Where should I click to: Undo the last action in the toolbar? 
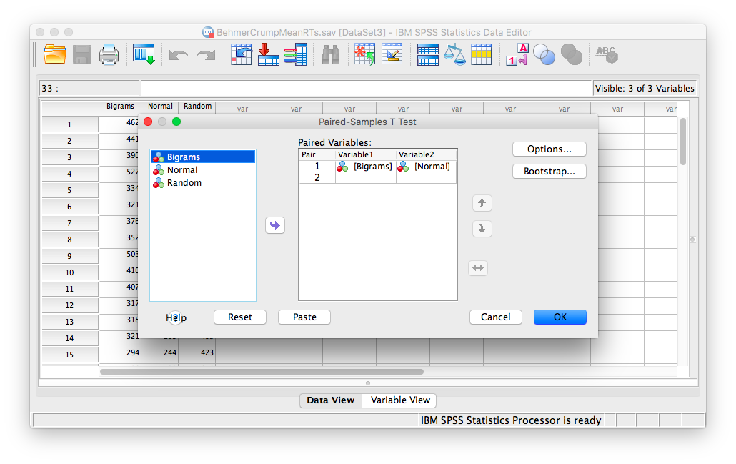tap(179, 56)
